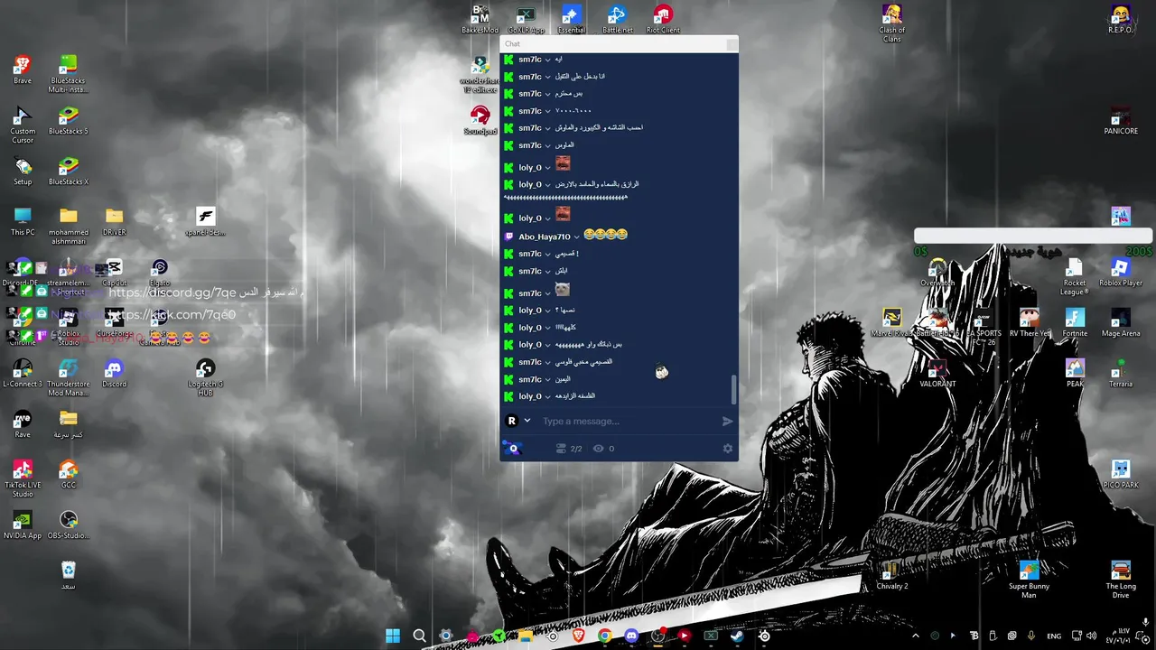Launch Clash of Clans desktop shortcut

pos(892,23)
